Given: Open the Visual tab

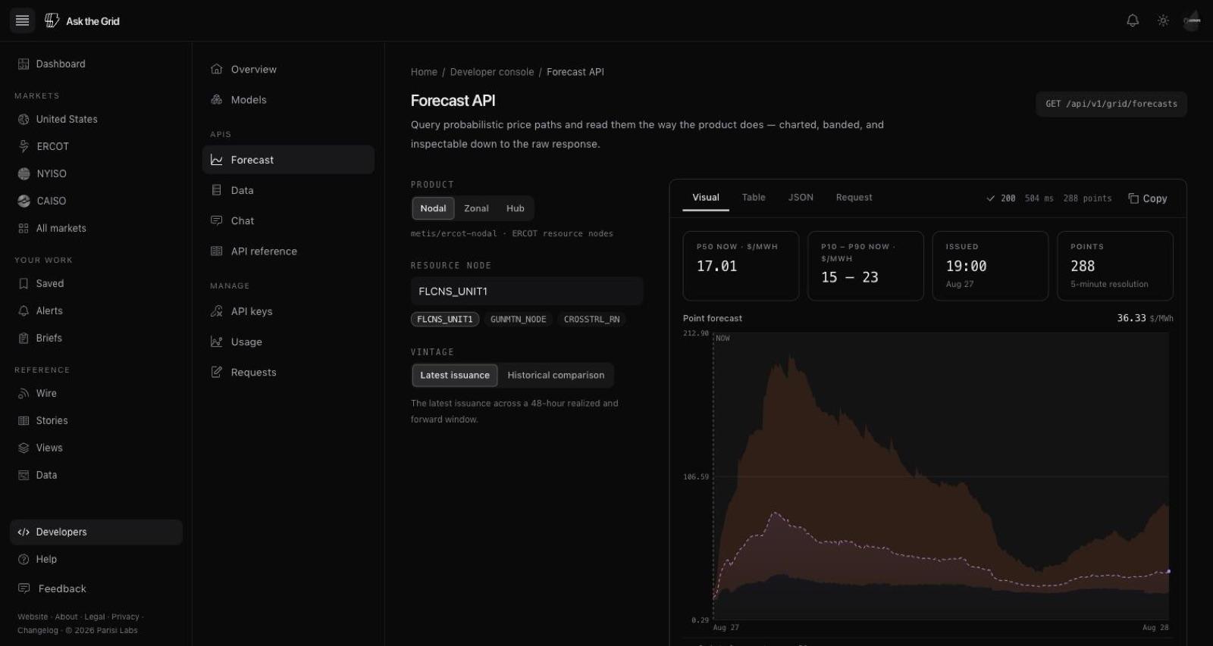Looking at the screenshot, I should tap(706, 198).
